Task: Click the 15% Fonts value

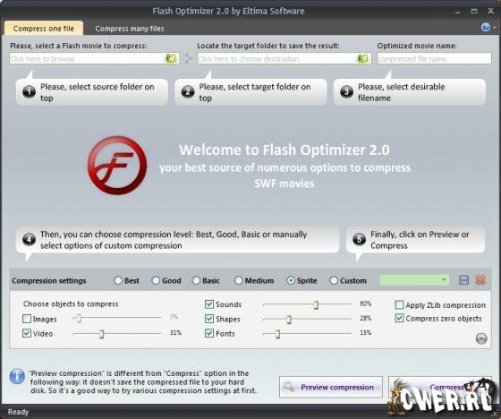Action: pyautogui.click(x=366, y=333)
